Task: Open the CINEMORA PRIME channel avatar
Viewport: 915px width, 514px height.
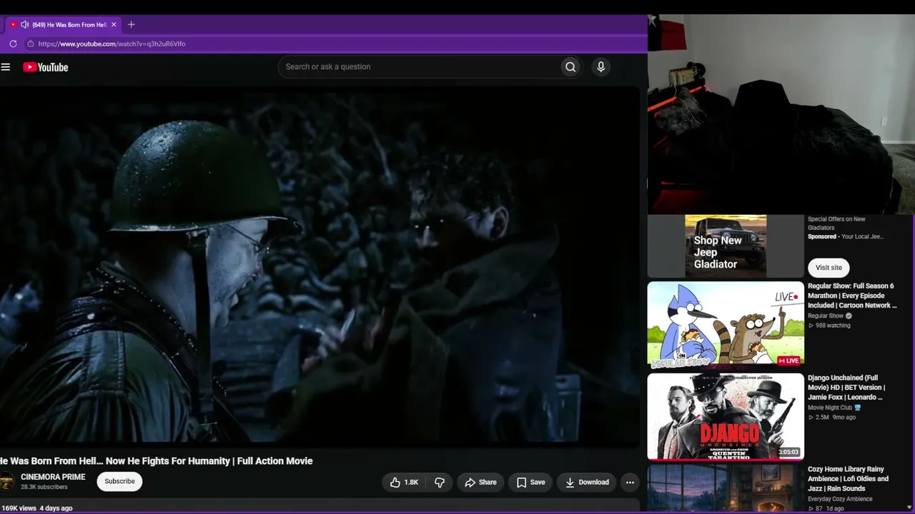Action: 6,482
